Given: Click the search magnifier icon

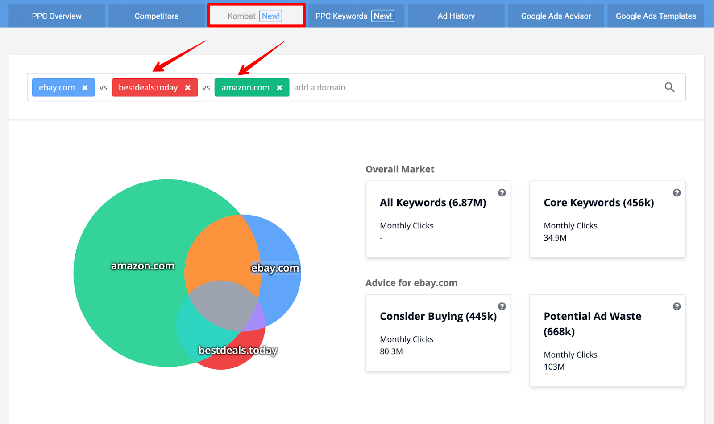Looking at the screenshot, I should point(669,87).
